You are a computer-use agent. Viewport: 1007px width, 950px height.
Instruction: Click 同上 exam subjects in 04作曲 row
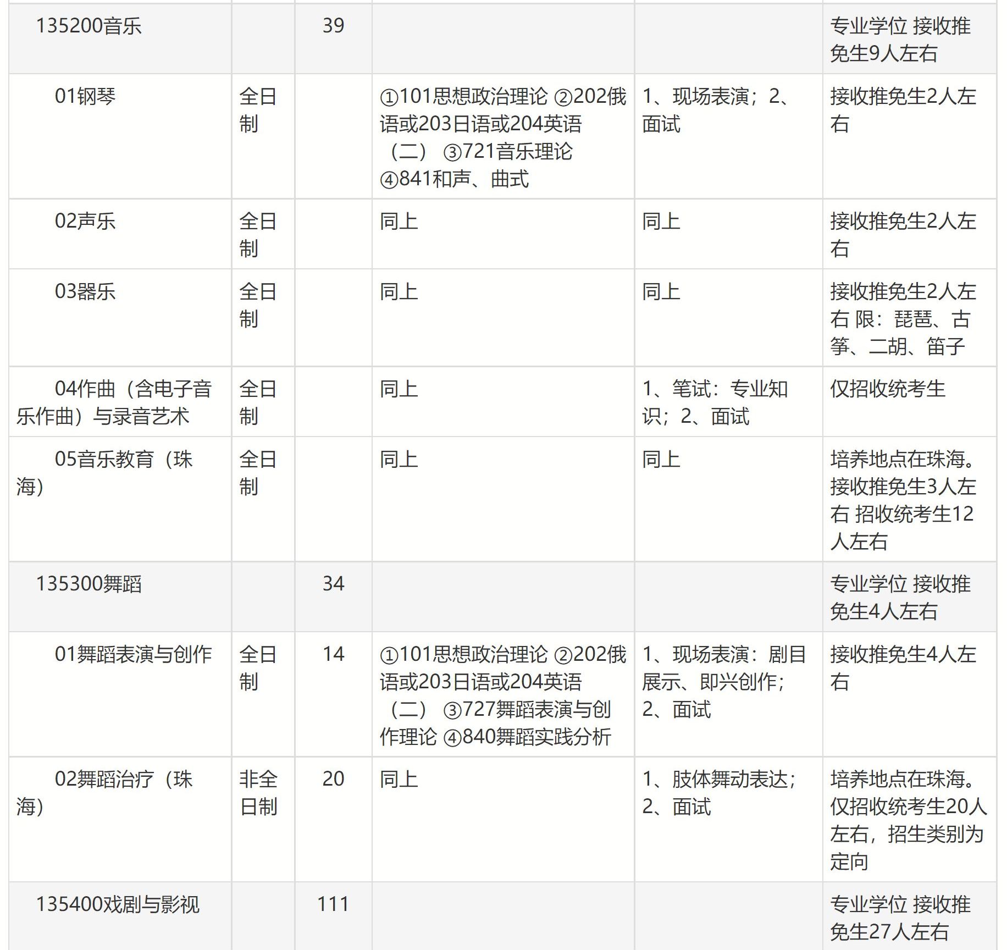(x=399, y=389)
